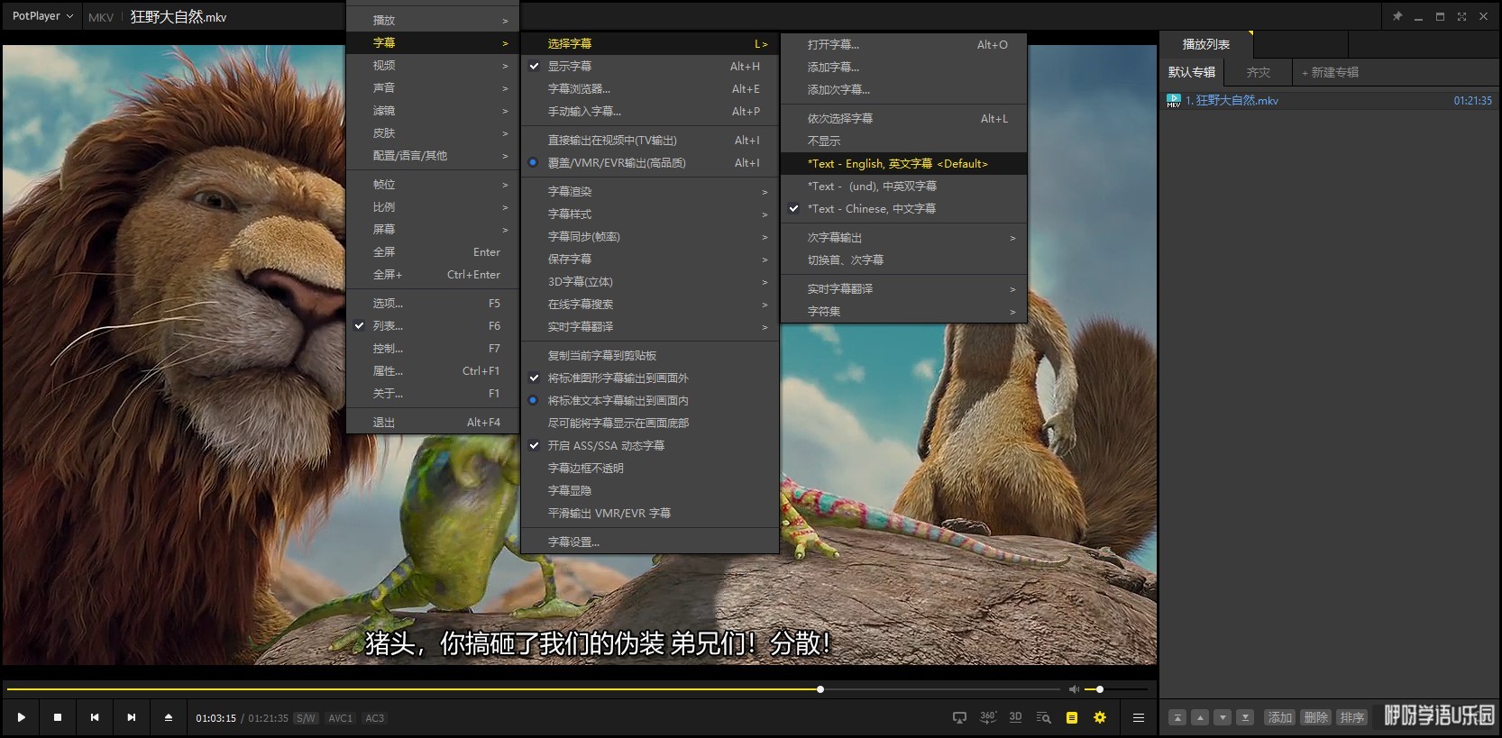Open 滤镜 submenu in main menu
1502x738 pixels.
(433, 110)
